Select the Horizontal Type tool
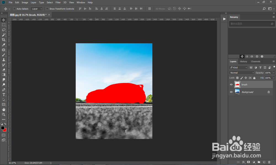The image size is (276, 165). coord(4,94)
